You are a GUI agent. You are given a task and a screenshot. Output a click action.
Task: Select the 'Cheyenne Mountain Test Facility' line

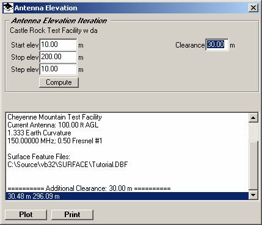pyautogui.click(x=127, y=117)
